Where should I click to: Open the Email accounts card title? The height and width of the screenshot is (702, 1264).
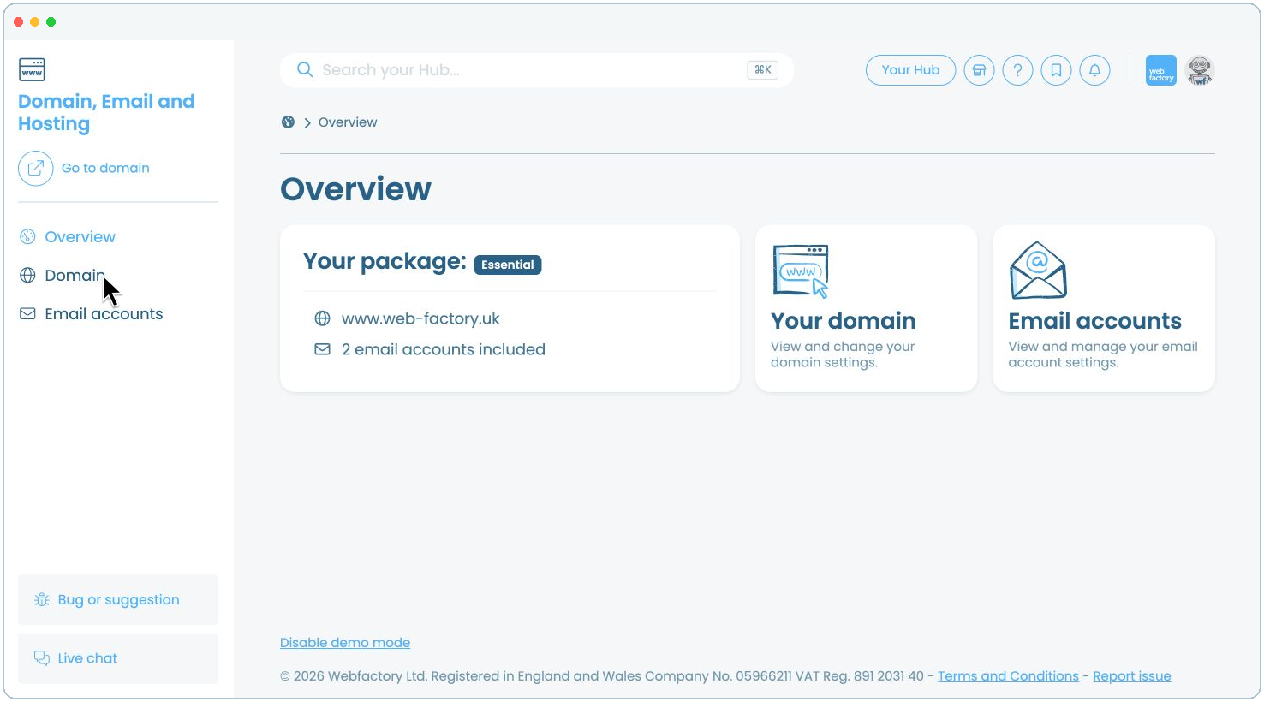(1094, 321)
